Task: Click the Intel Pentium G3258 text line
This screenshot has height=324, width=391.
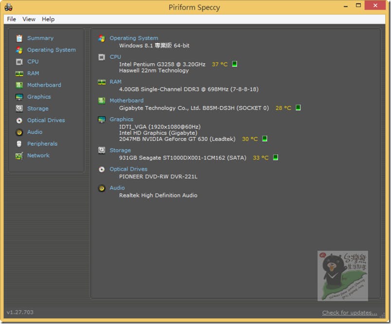Action: click(162, 65)
